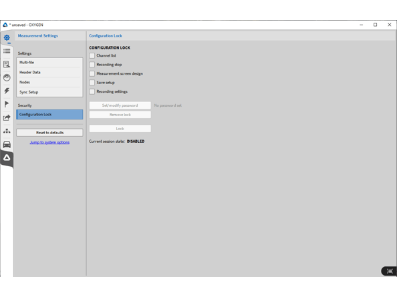The width and height of the screenshot is (397, 297).
Task: Click the export share arrow icon
Action: 7,117
